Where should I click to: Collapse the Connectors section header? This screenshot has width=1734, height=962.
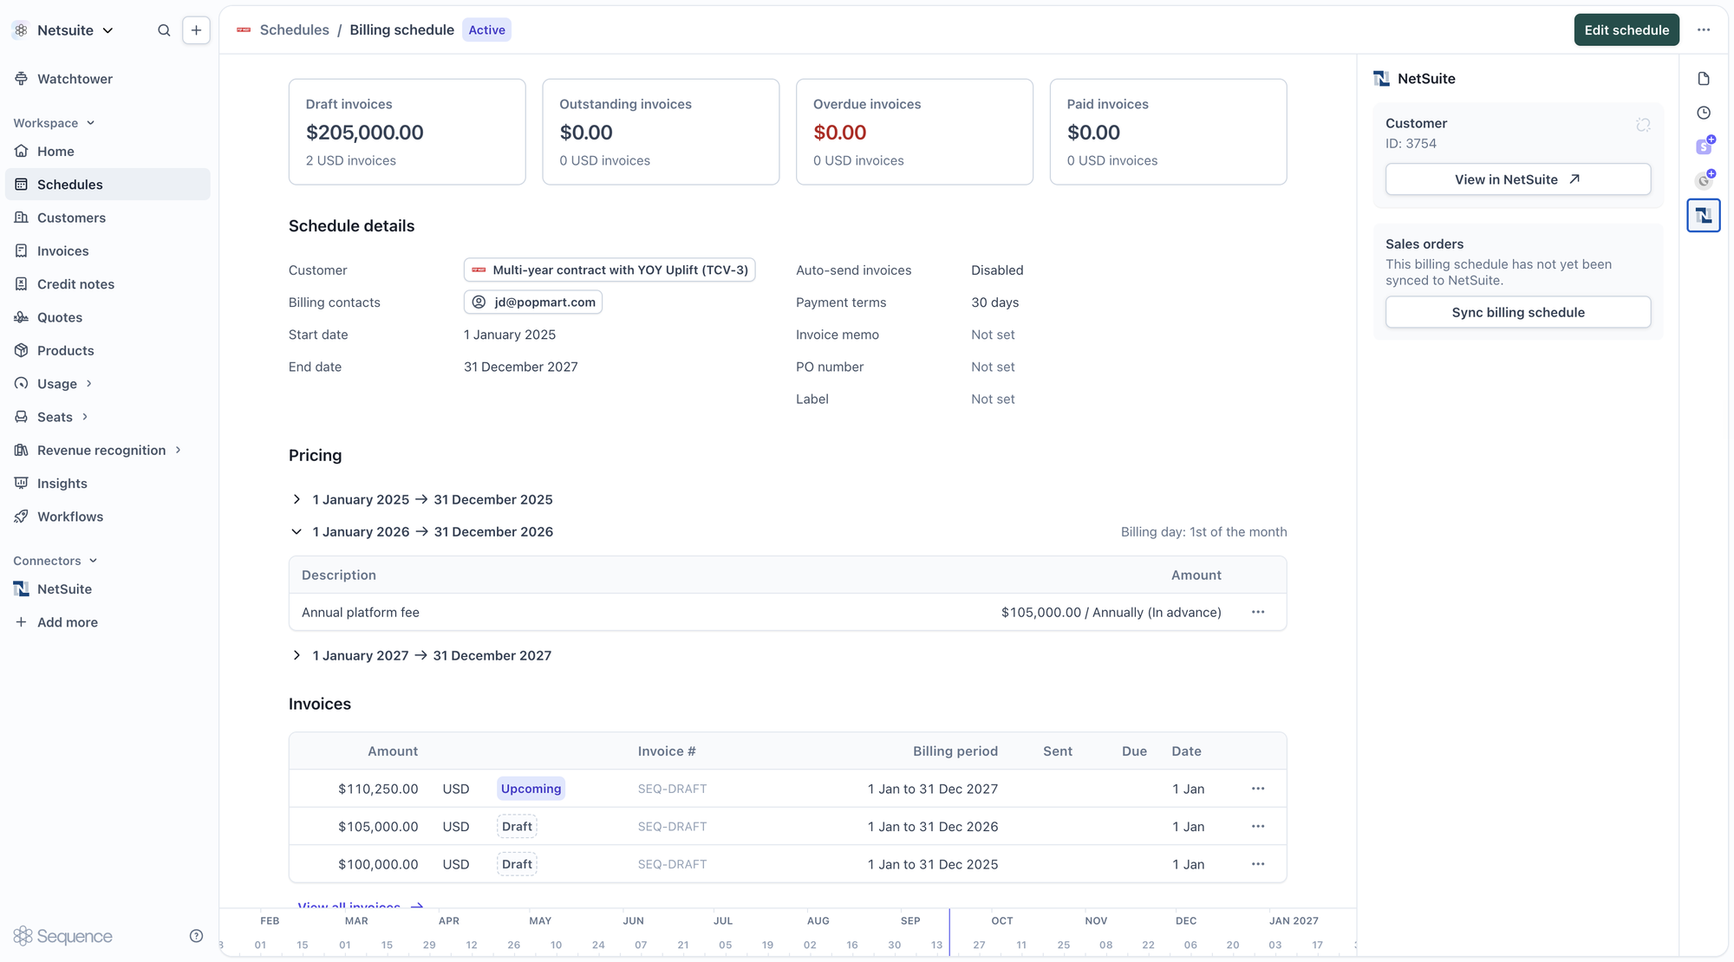(x=55, y=561)
